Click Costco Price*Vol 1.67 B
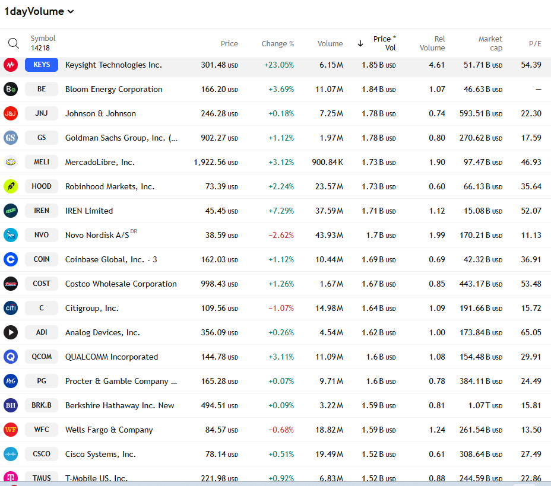 point(379,284)
